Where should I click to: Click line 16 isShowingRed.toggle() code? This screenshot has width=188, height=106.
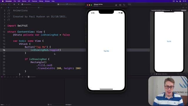[x=46, y=50]
